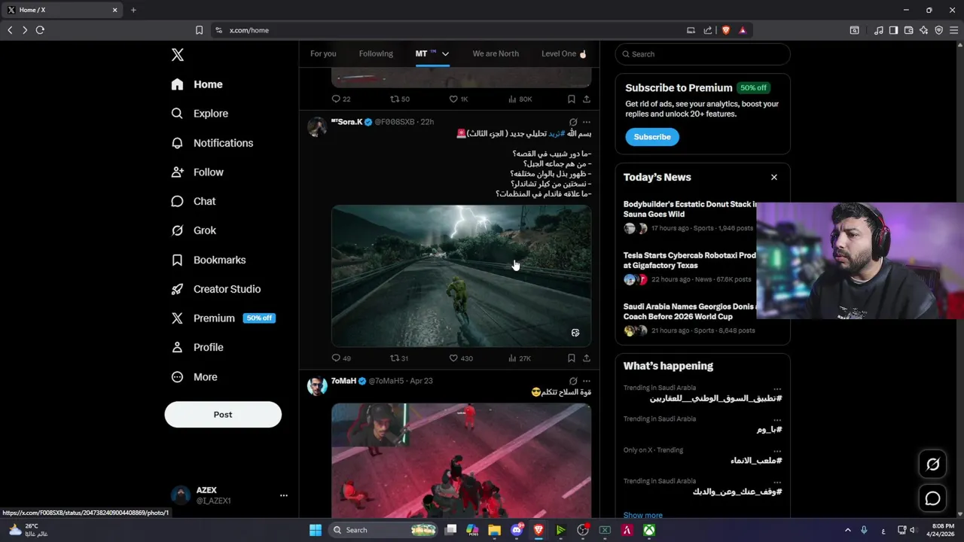The image size is (964, 542).
Task: Click the Search field on X
Action: 703,54
